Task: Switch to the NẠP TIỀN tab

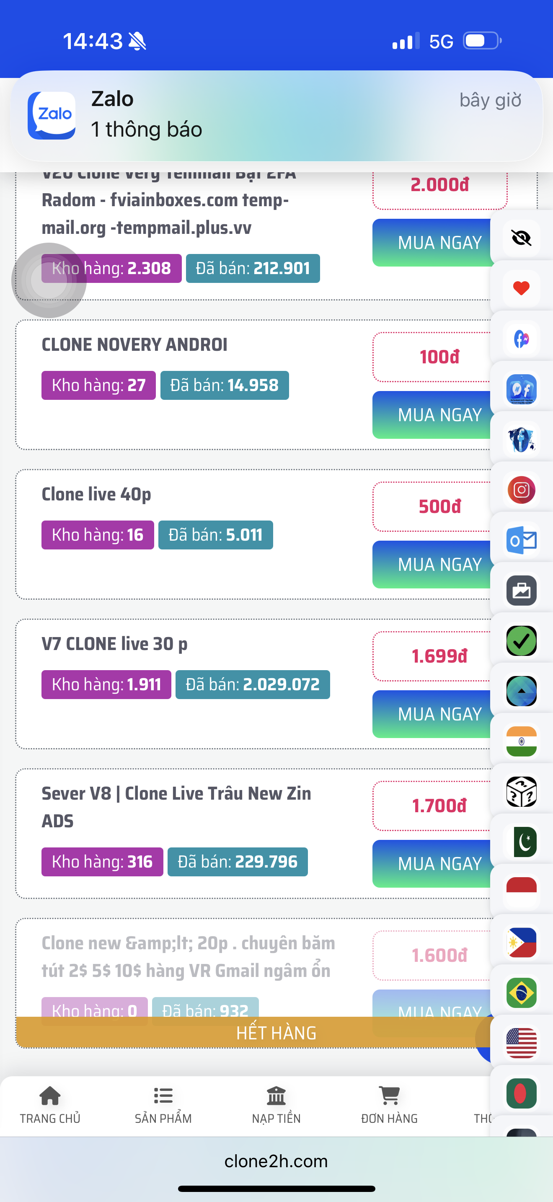Action: [276, 1104]
